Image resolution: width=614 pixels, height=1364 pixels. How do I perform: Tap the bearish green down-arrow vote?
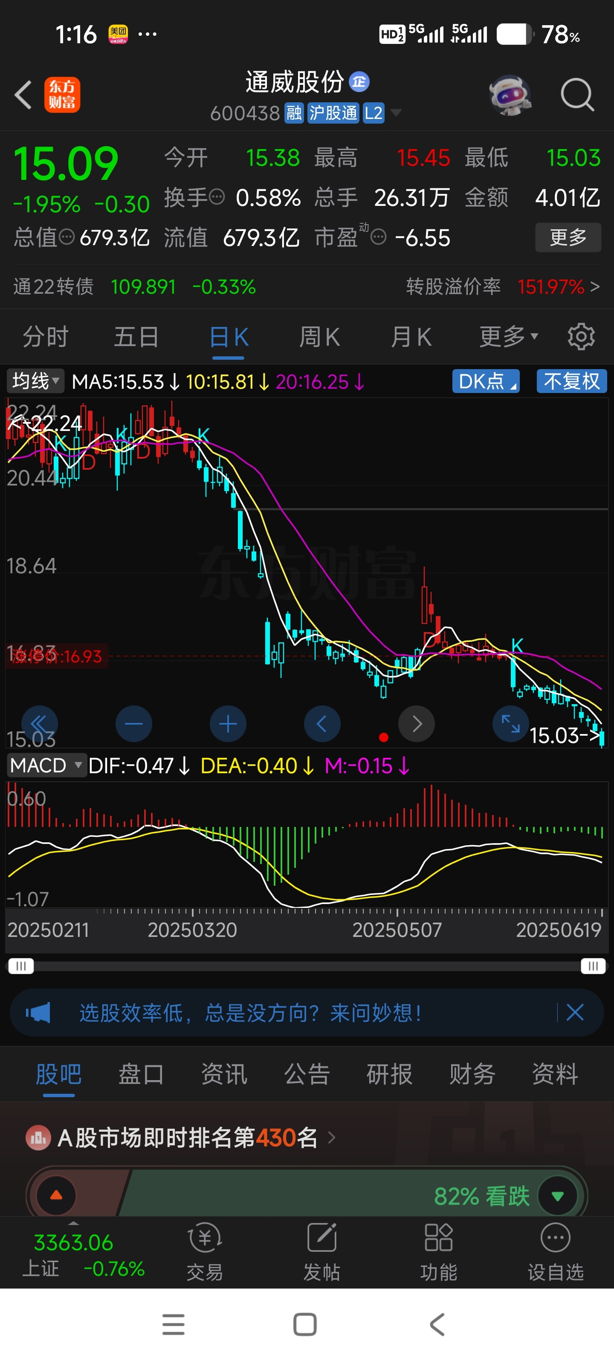[x=557, y=1195]
